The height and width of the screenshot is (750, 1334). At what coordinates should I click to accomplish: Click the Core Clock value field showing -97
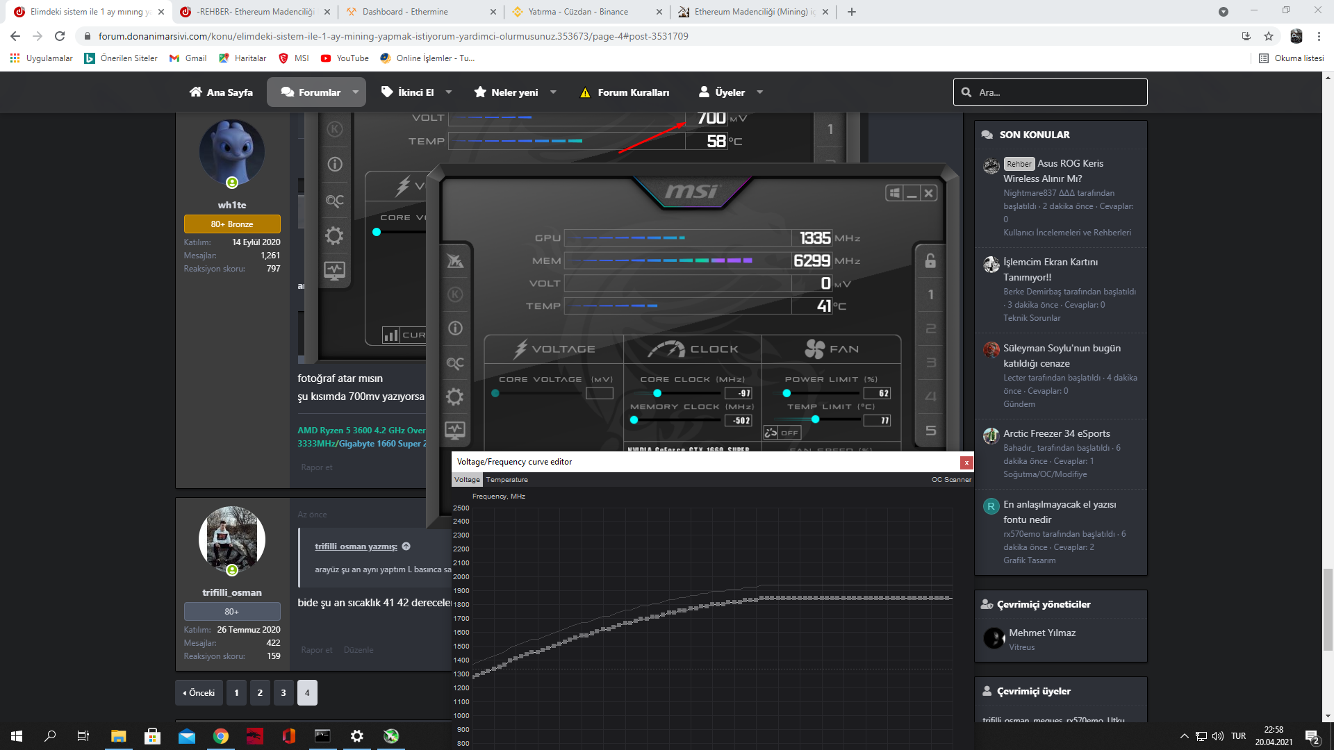[739, 393]
